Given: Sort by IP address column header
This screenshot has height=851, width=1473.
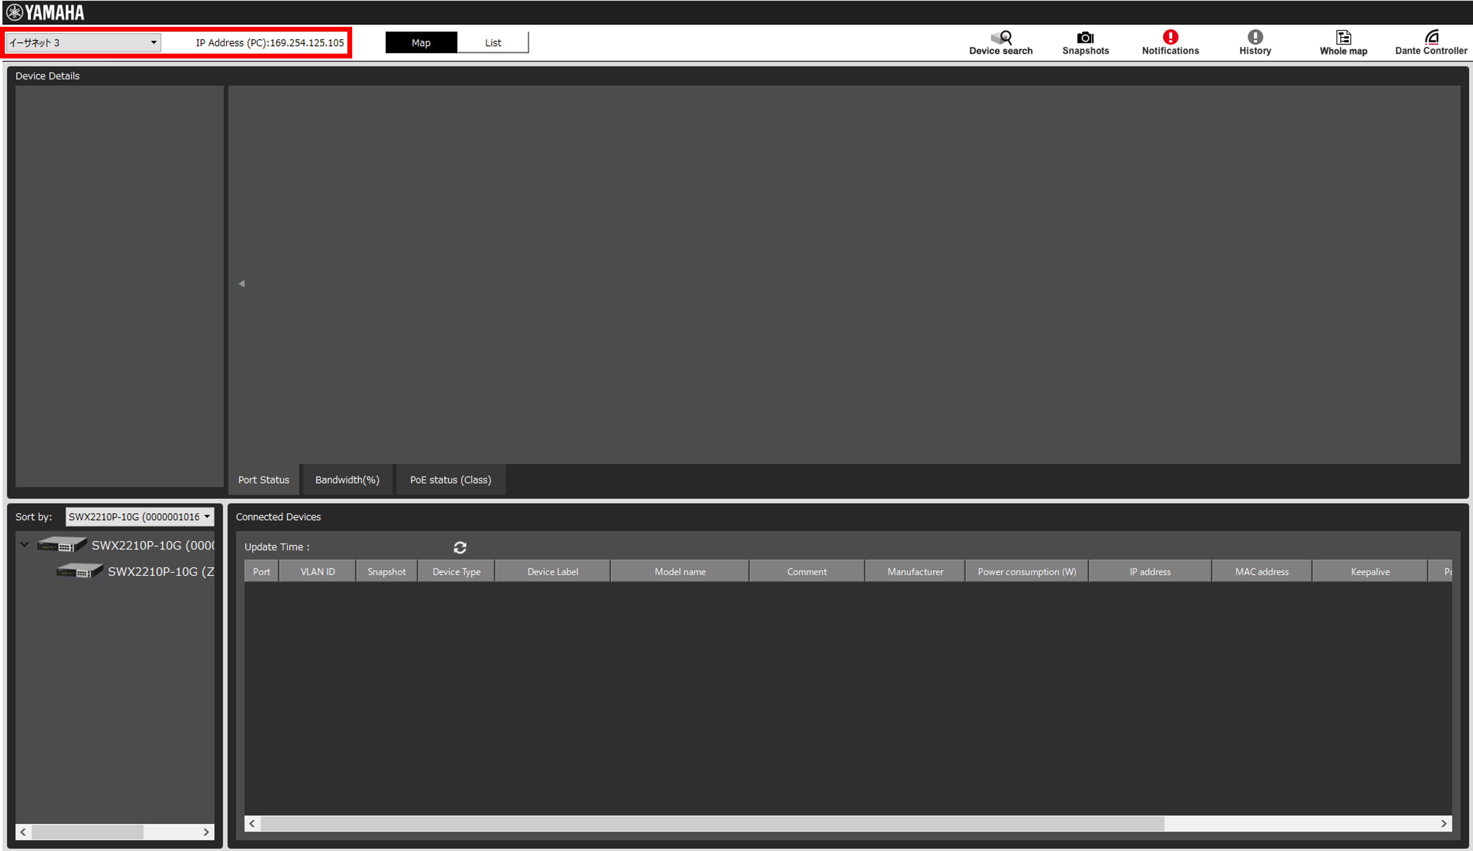Looking at the screenshot, I should (1149, 571).
